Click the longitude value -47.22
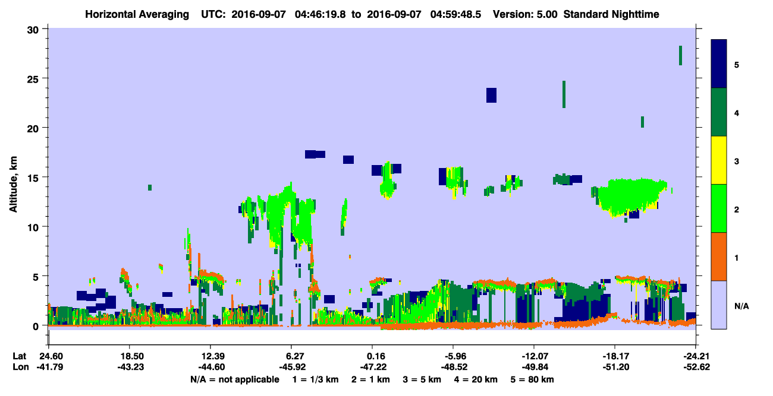Screen dimensions: 773x396 pos(372,367)
